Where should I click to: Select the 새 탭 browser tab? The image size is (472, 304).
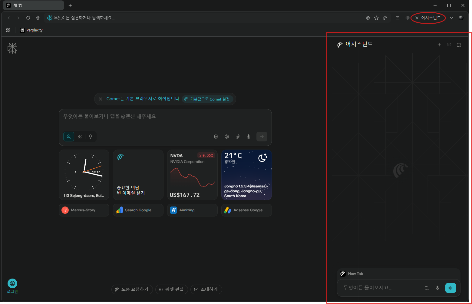click(33, 5)
